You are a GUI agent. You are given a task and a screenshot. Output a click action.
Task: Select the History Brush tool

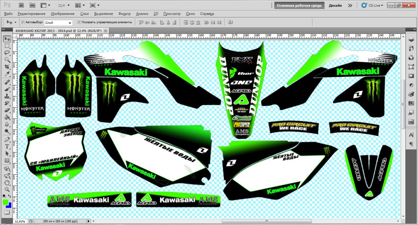[x=7, y=103]
